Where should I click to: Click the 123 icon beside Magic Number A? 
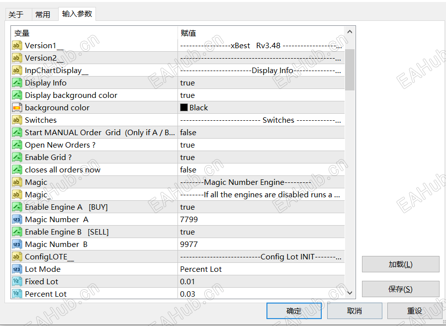point(16,219)
